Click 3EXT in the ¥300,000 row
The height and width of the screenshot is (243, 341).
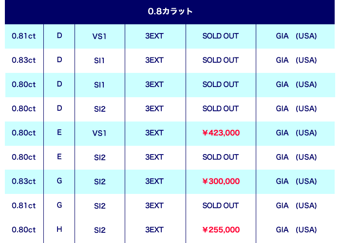pyautogui.click(x=154, y=181)
